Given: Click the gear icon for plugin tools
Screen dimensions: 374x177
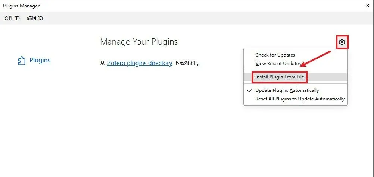Looking at the screenshot, I should tap(342, 42).
